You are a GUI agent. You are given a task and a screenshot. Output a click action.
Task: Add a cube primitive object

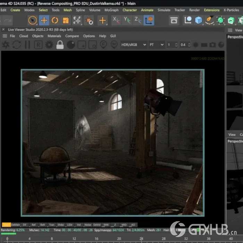(198, 20)
